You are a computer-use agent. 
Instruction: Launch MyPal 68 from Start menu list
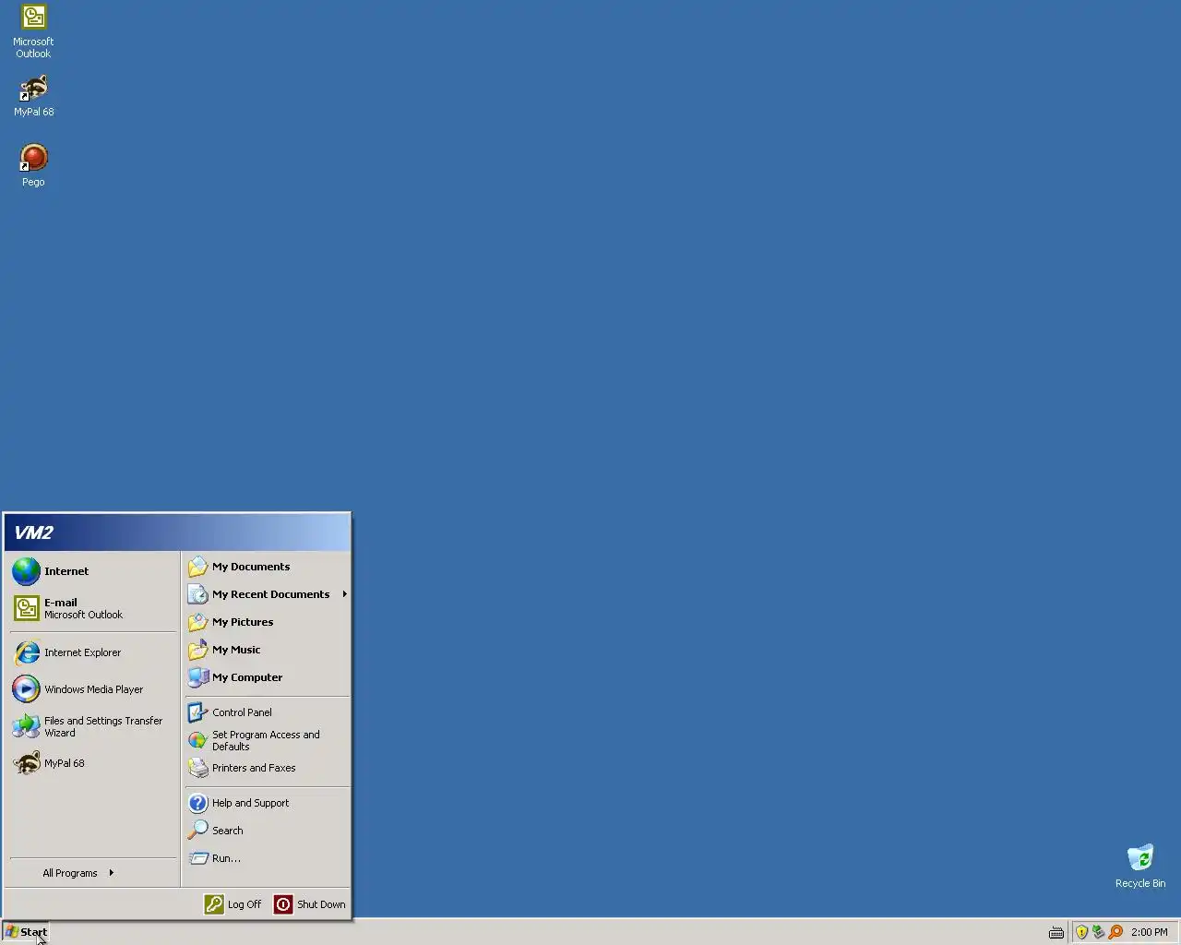pos(92,763)
